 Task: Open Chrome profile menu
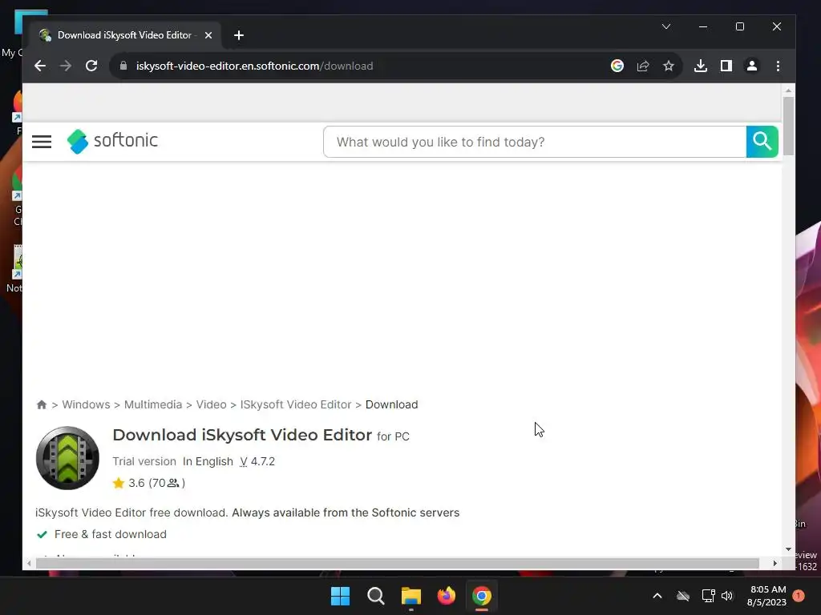click(752, 66)
